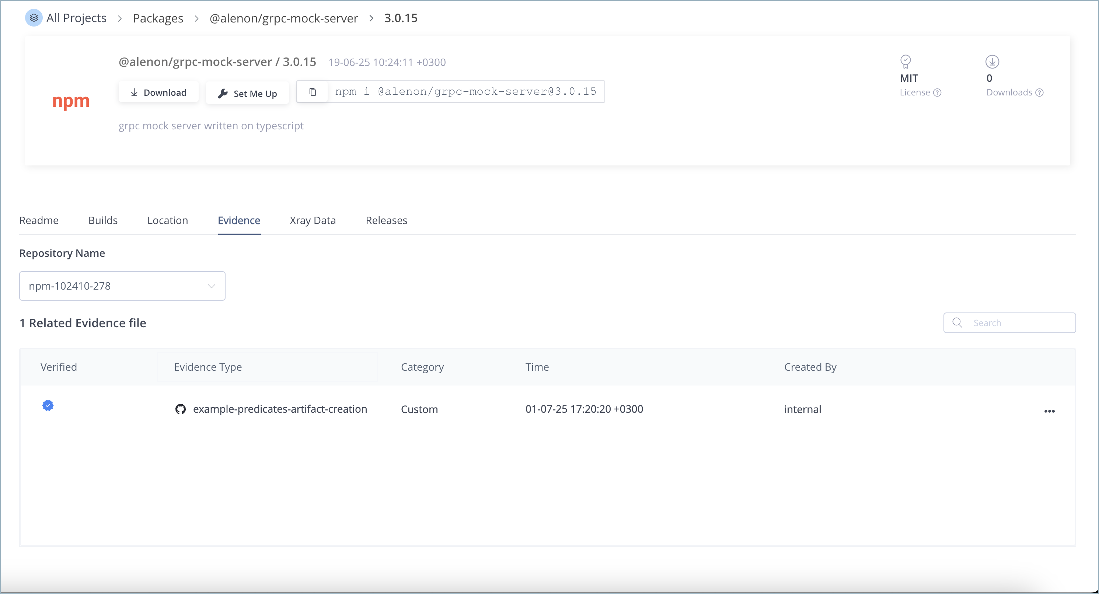Image resolution: width=1099 pixels, height=594 pixels.
Task: Switch to the Xray Data tab
Action: point(312,220)
